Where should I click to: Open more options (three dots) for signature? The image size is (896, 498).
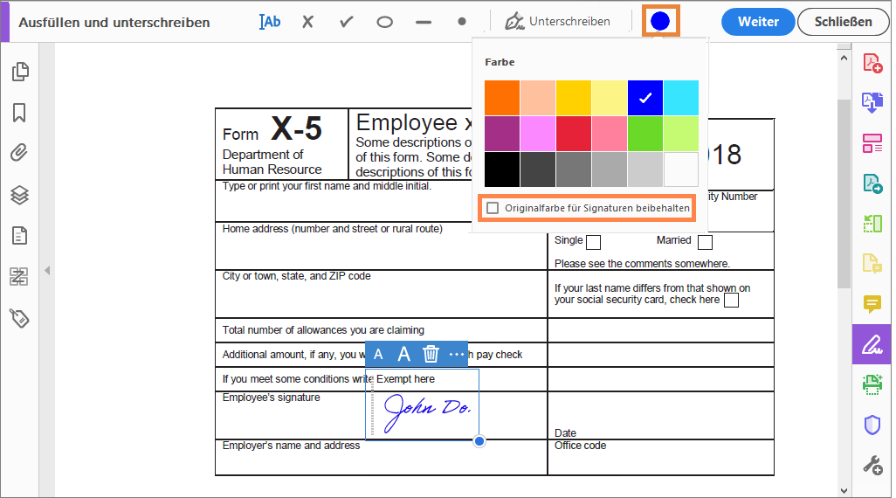457,355
